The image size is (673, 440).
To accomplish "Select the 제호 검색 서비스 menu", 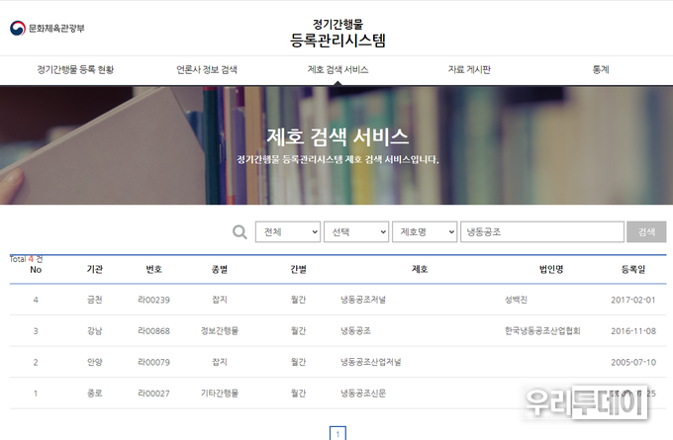I will coord(337,70).
